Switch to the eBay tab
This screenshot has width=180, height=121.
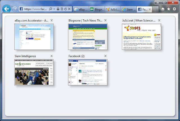(x=81, y=9)
